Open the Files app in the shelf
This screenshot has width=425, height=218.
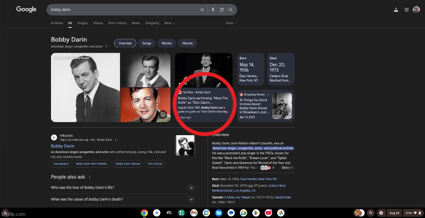pos(219,213)
